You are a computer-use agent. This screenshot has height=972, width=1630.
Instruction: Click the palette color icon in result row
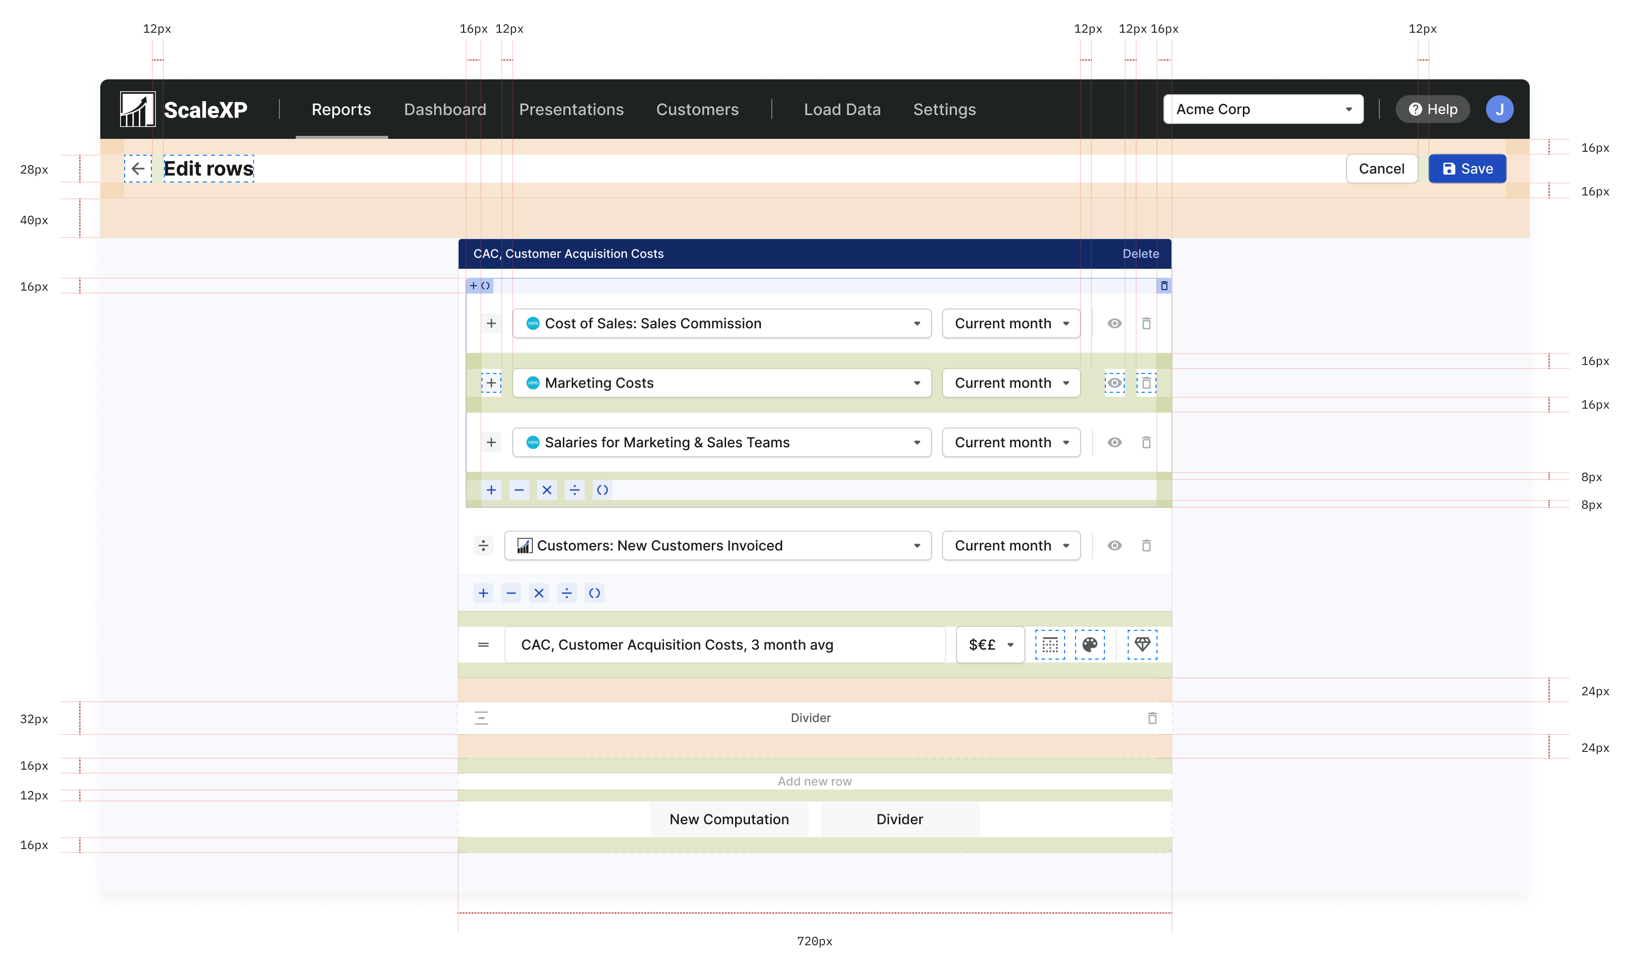point(1089,645)
